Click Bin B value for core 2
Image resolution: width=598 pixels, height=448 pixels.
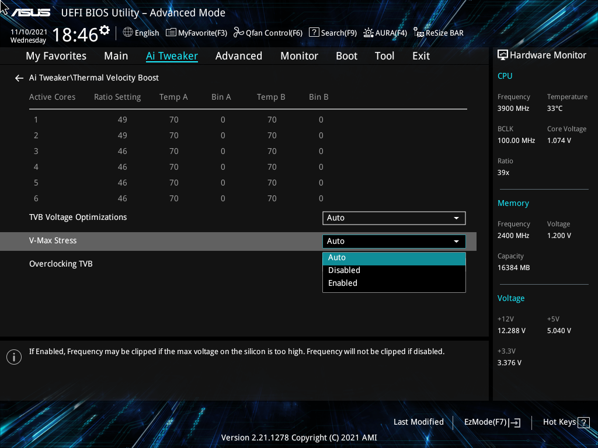(x=321, y=135)
